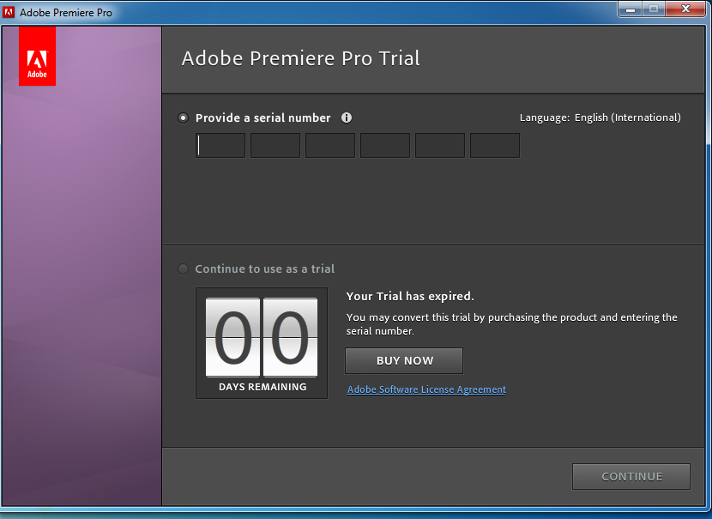Click the fourth serial number field

click(385, 146)
